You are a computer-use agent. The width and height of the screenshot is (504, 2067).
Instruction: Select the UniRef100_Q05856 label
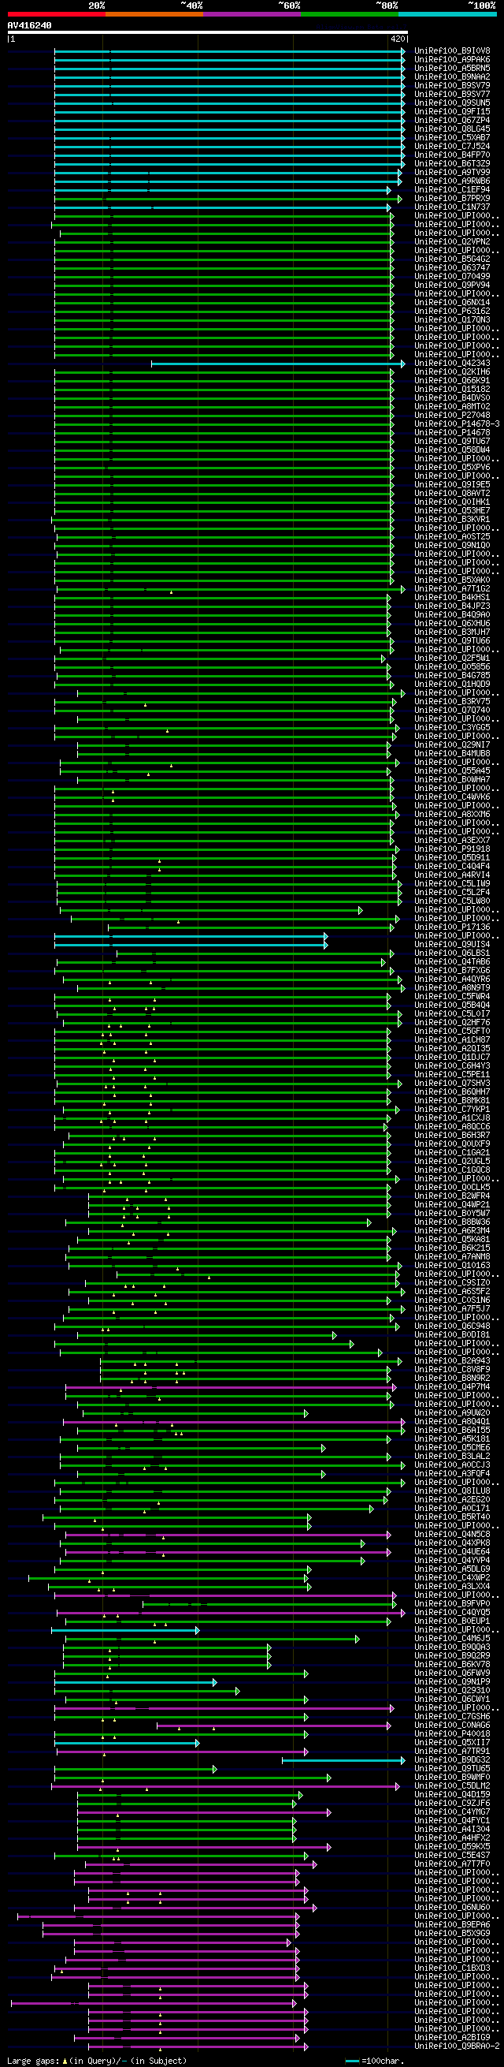click(452, 667)
